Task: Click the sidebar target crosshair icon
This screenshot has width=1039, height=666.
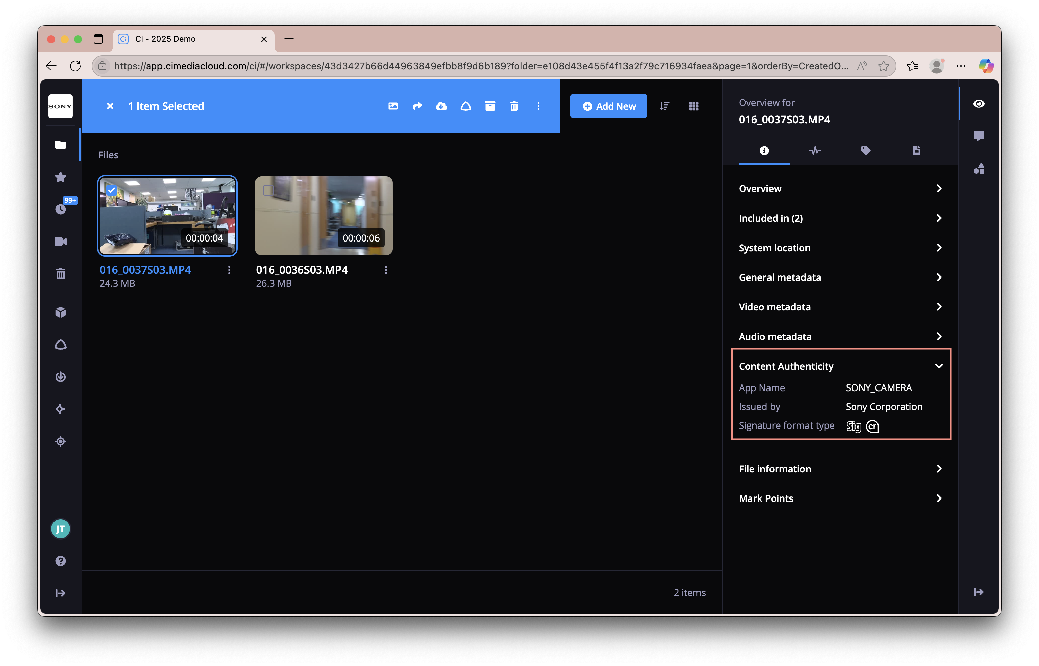Action: [61, 441]
